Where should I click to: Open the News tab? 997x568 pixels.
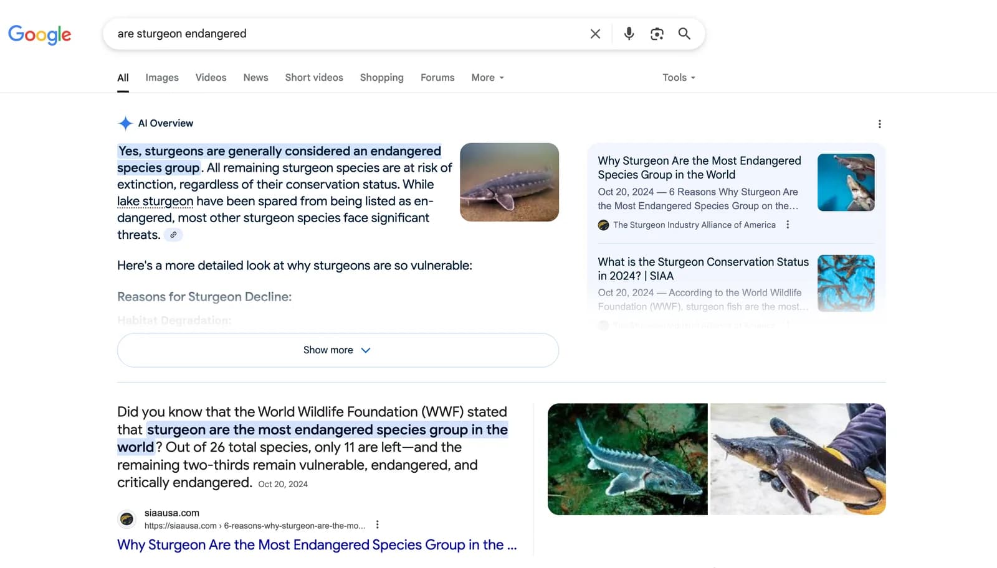255,77
